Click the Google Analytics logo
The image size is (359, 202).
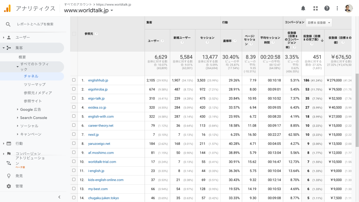(x=7, y=8)
